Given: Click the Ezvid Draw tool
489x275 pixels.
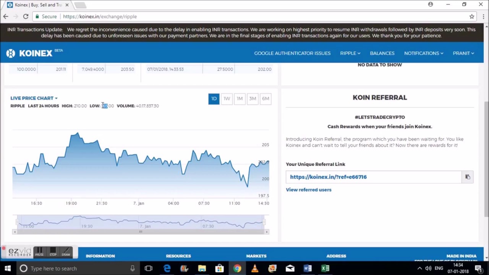Looking at the screenshot, I should coord(66,252).
